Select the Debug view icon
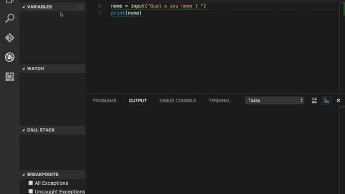Viewport: 345px width, 194px height. 10,57
